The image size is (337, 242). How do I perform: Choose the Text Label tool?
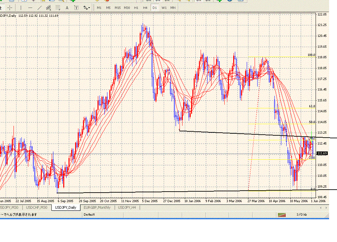76,8
